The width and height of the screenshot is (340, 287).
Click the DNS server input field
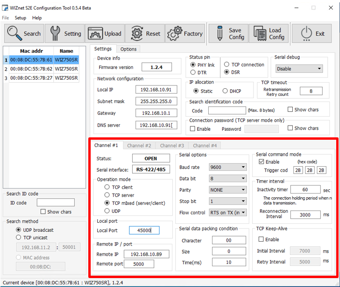point(156,125)
